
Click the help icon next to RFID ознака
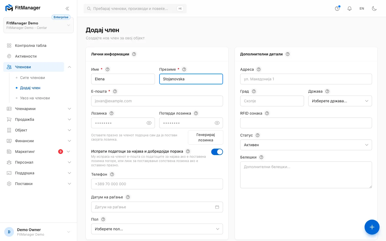(267, 113)
